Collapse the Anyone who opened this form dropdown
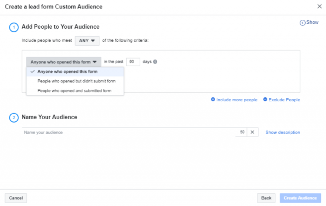Image resolution: width=326 pixels, height=206 pixels. coord(64,62)
